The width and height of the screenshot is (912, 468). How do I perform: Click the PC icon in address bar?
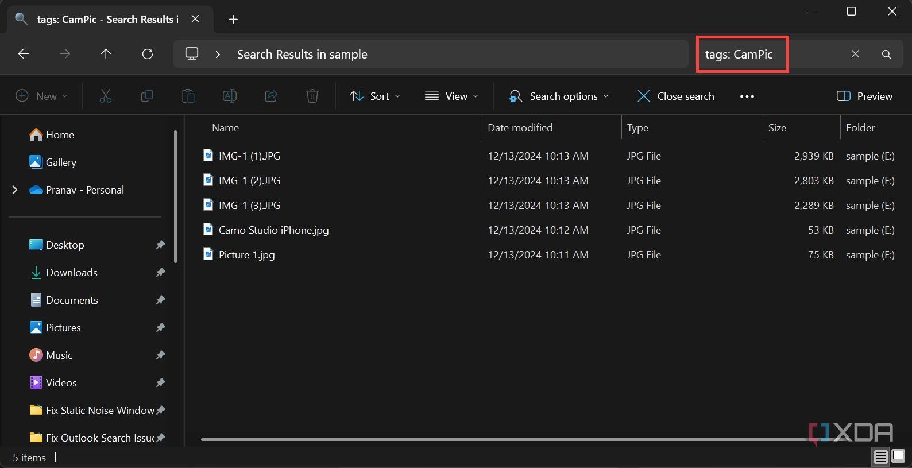[192, 54]
